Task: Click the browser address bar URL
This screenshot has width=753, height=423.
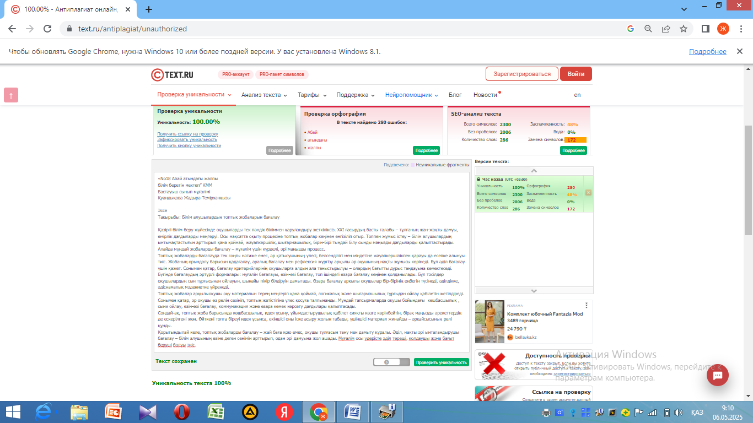Action: 132,29
